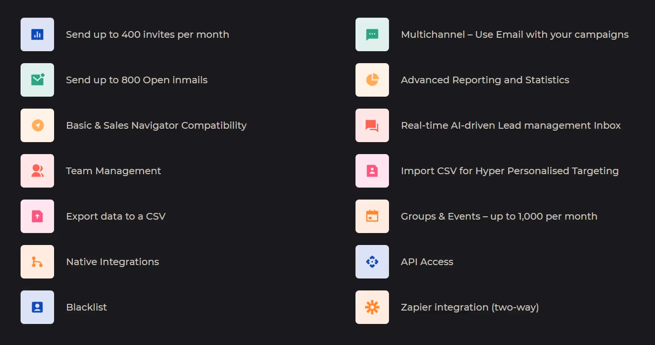Viewport: 655px width, 345px height.
Task: Click the API Access icon
Action: (372, 261)
